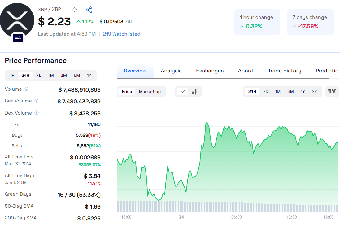
Task: Select 6M price performance period
Action: pos(77,76)
